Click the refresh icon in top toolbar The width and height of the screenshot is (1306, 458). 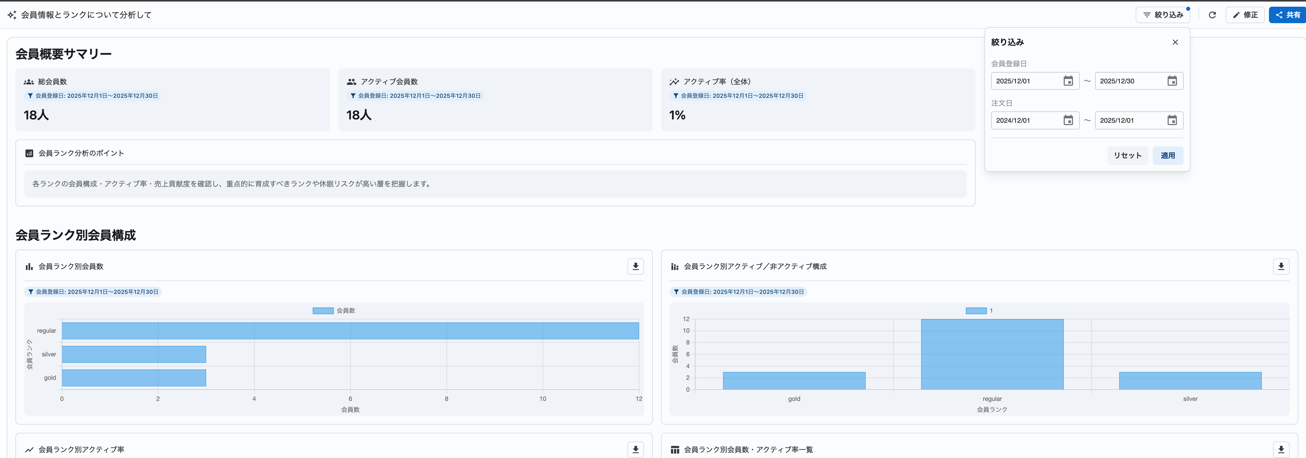click(1212, 15)
